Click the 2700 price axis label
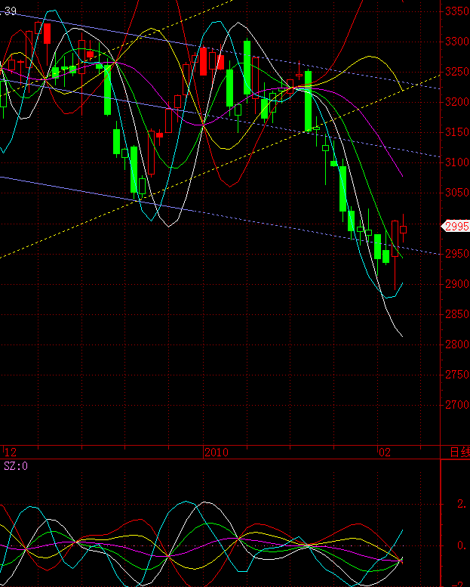470x587 pixels. 457,405
